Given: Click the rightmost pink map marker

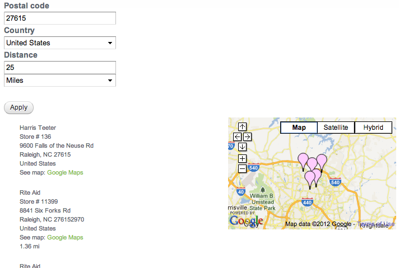Looking at the screenshot, I should click(321, 161).
